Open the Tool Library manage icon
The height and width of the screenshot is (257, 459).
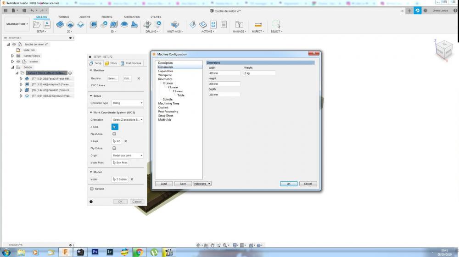click(239, 25)
